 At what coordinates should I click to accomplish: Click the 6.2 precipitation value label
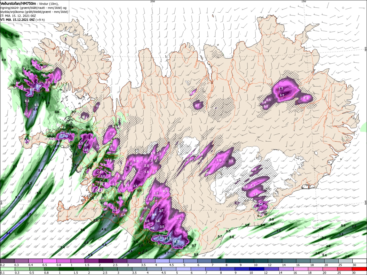(x=17, y=197)
